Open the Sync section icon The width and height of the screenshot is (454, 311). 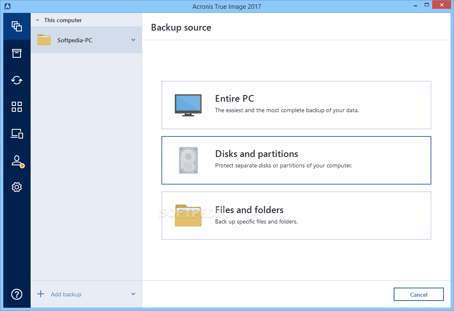(x=17, y=80)
